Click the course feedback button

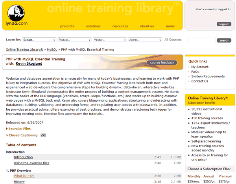click(162, 63)
